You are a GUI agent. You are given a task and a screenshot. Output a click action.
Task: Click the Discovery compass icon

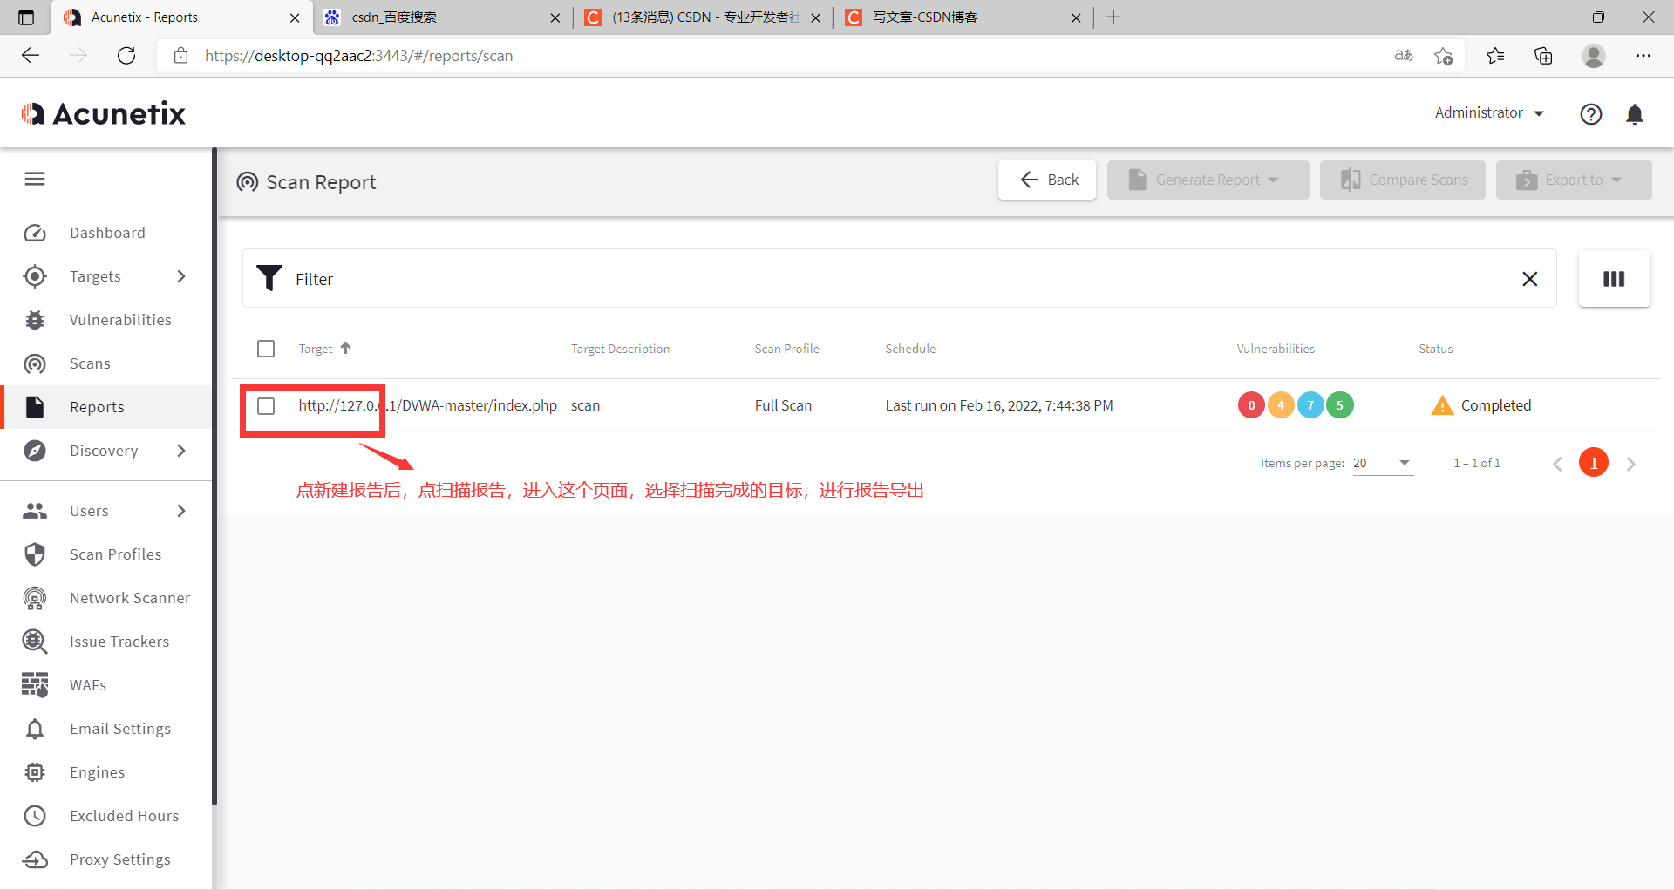[x=35, y=451]
